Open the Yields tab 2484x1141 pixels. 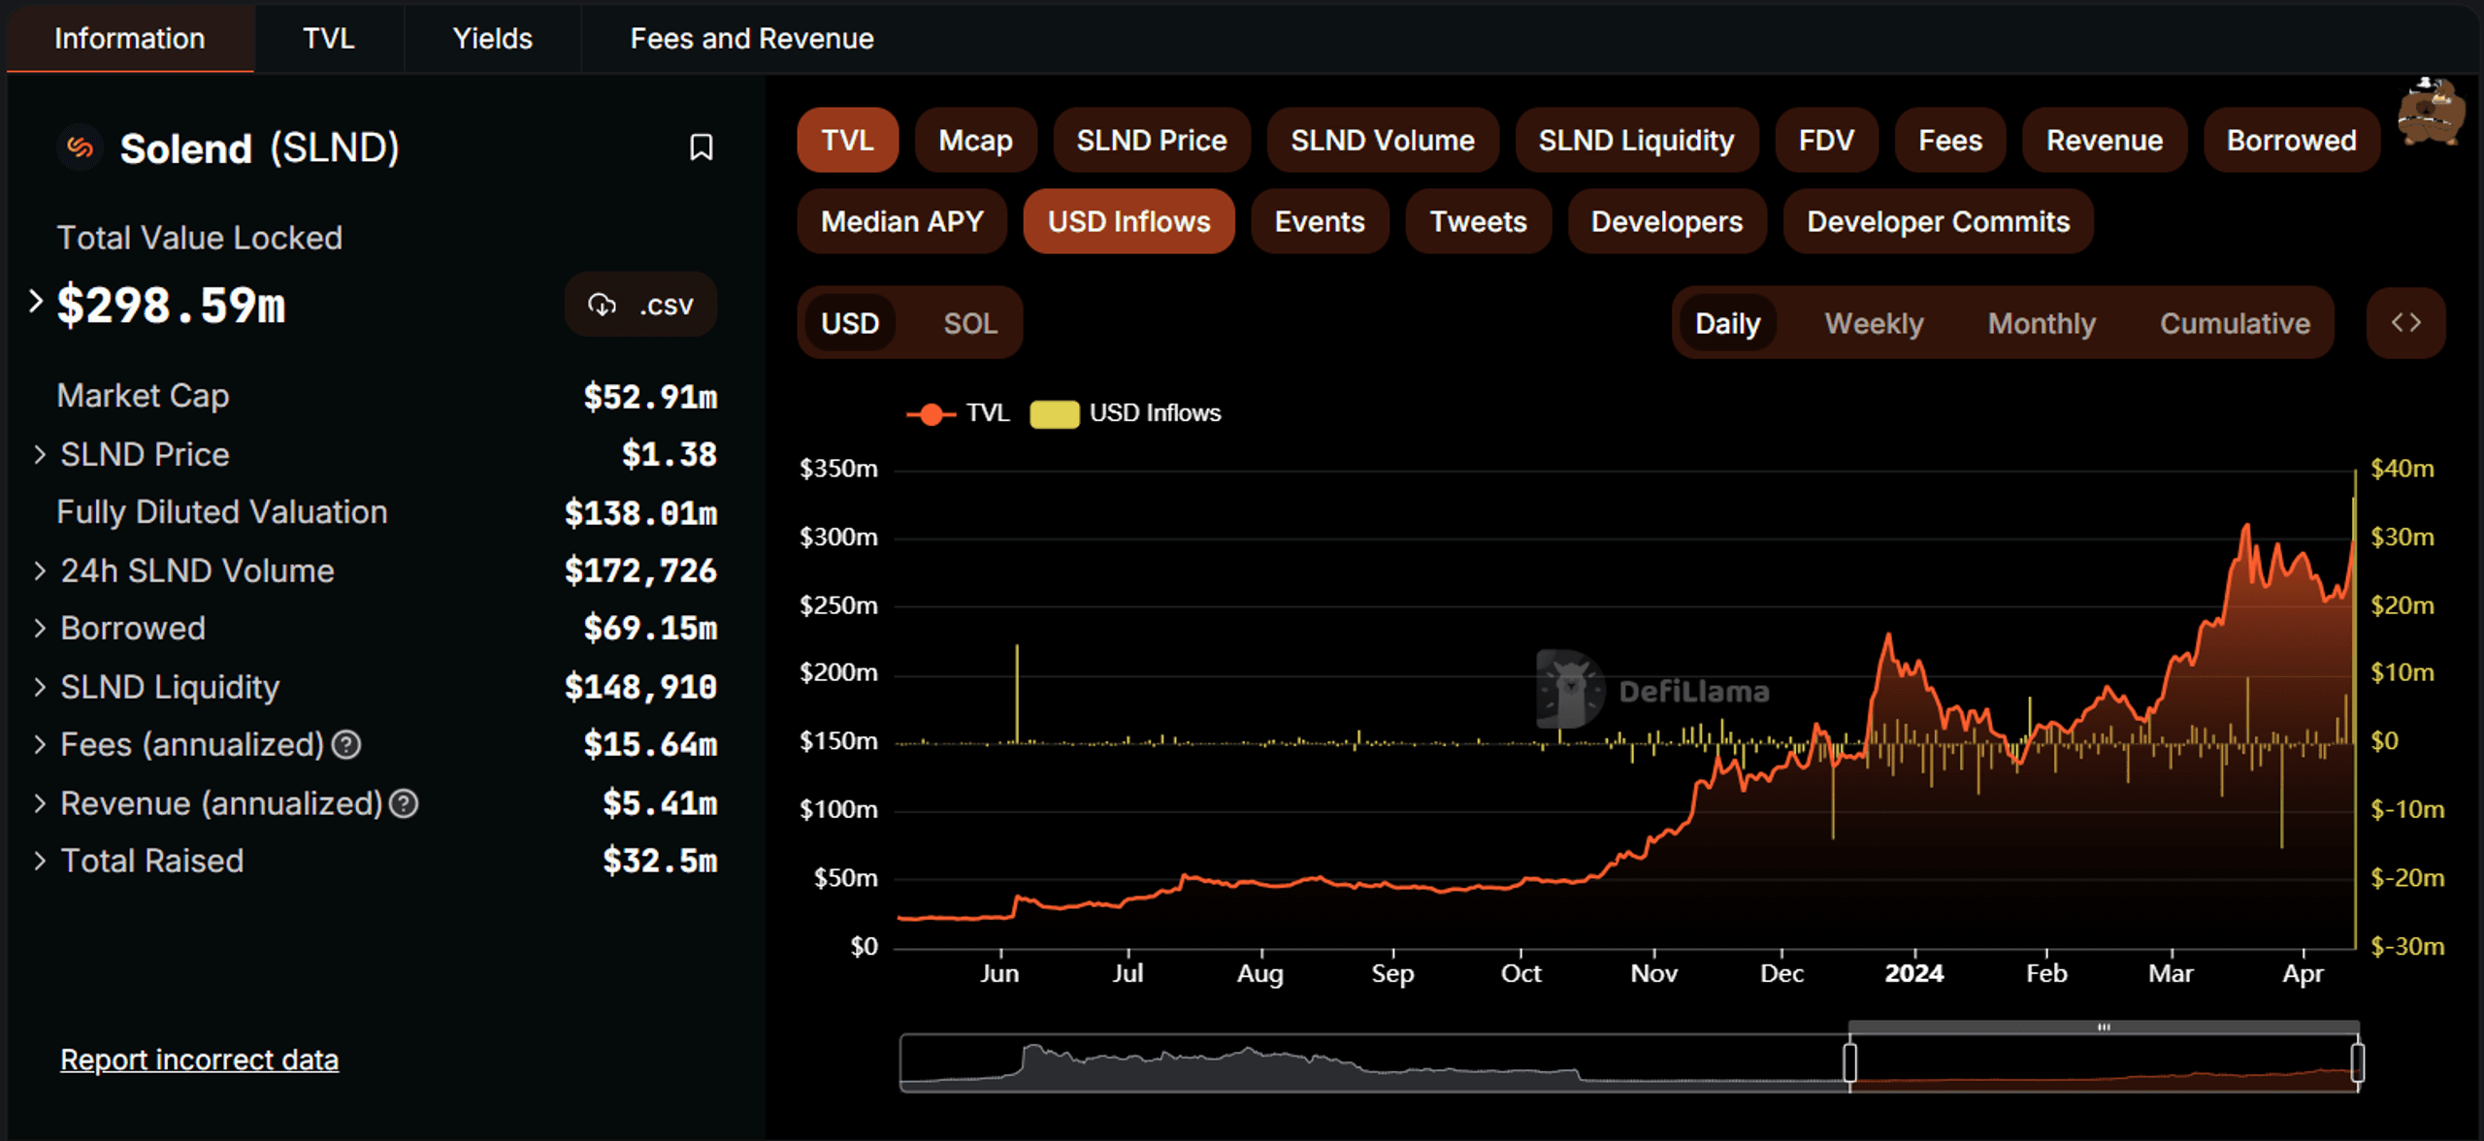493,39
